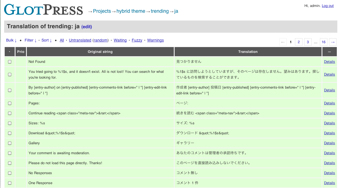Open the 'random' untranslated link
This screenshot has height=188, width=339.
point(100,40)
